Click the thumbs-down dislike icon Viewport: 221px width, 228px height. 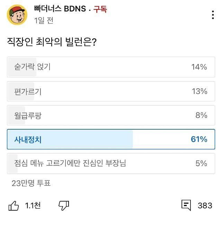click(64, 205)
